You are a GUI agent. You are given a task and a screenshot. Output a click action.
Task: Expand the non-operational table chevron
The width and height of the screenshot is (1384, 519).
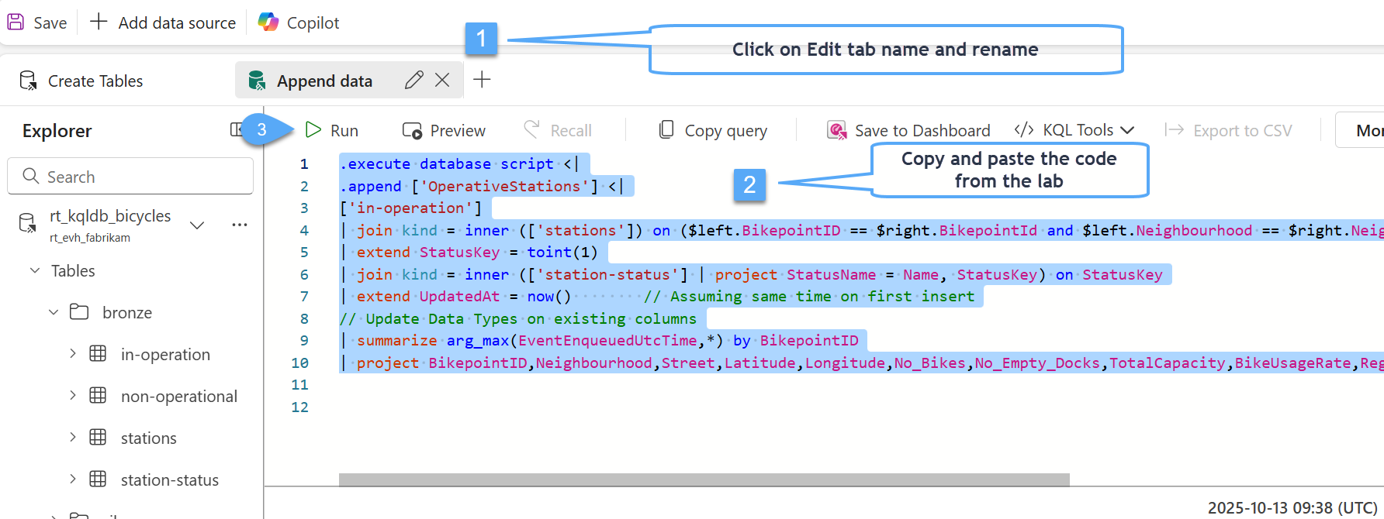coord(73,395)
